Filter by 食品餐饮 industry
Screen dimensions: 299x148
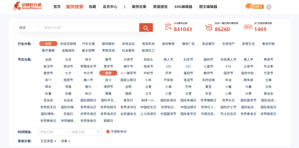pos(208,44)
